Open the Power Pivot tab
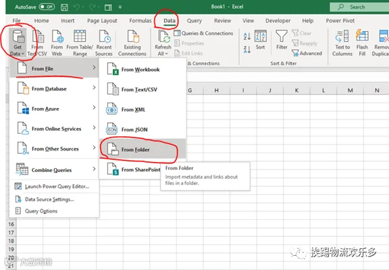The image size is (389, 270). click(340, 21)
